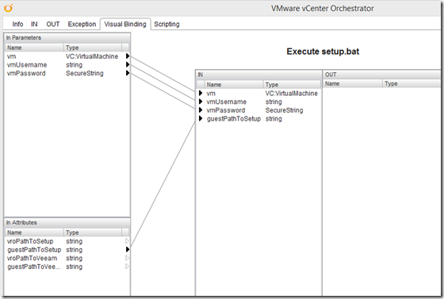Click Name column header in OUT panel
Screen dimensions: 444x299
[x=353, y=83]
